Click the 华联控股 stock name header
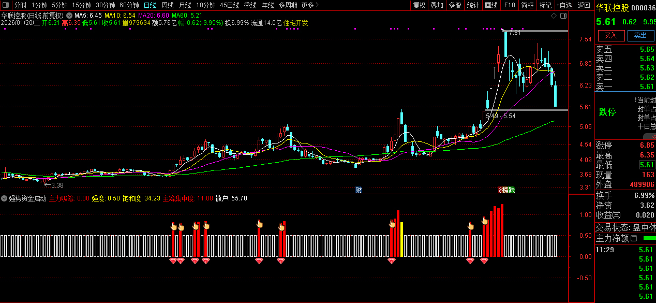The height and width of the screenshot is (303, 656). point(613,7)
